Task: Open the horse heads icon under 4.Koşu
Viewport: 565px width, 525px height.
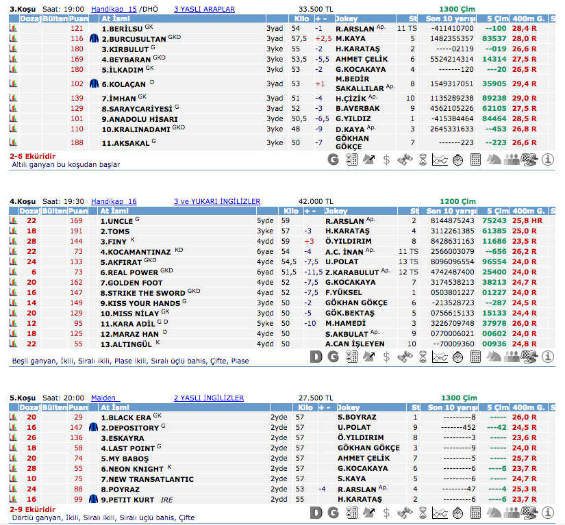Action: tap(494, 356)
